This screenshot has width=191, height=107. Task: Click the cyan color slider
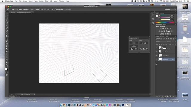click(165, 15)
